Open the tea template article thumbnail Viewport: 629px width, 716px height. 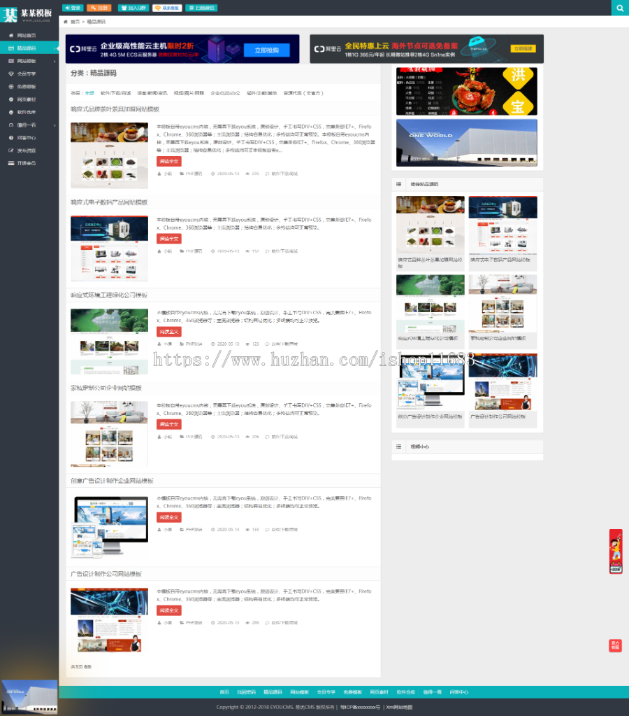click(110, 155)
